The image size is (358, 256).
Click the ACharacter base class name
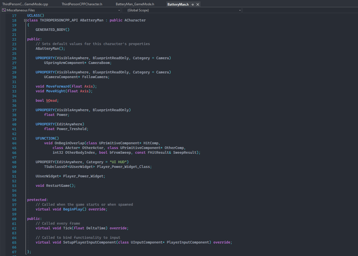135,20
